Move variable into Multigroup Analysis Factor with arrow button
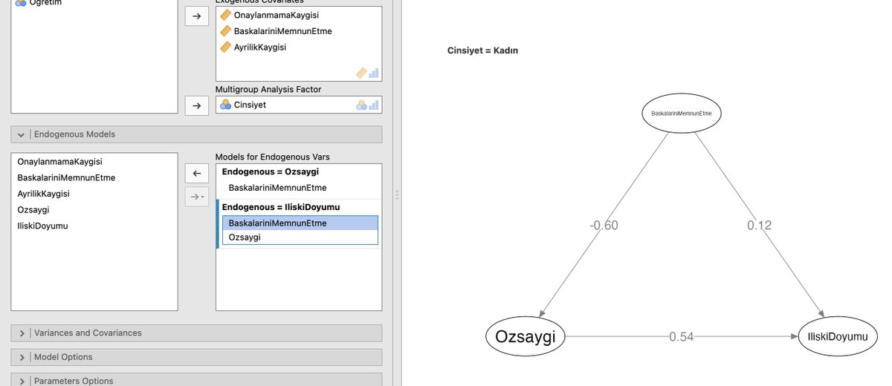The width and height of the screenshot is (892, 386). coord(196,105)
